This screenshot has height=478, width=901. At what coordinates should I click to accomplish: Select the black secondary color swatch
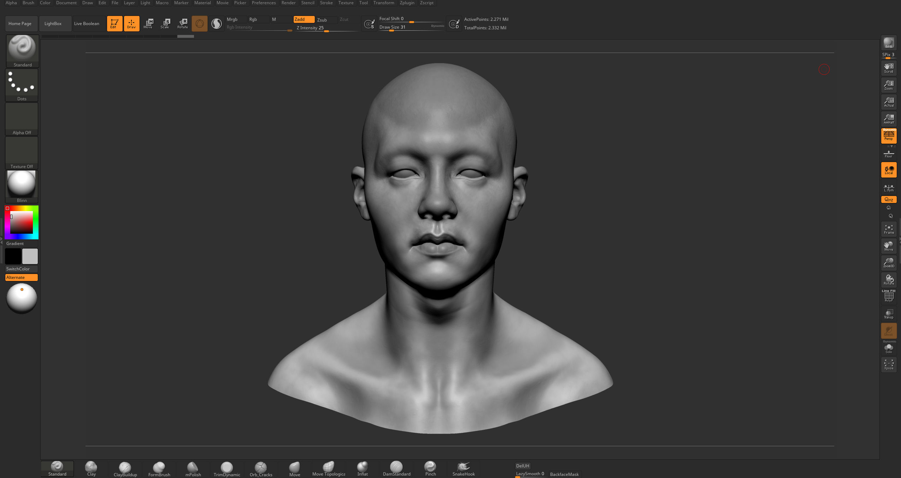point(13,256)
